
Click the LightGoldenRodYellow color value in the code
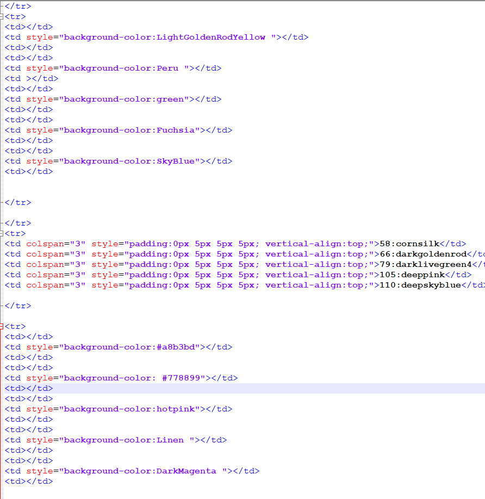click(x=210, y=37)
